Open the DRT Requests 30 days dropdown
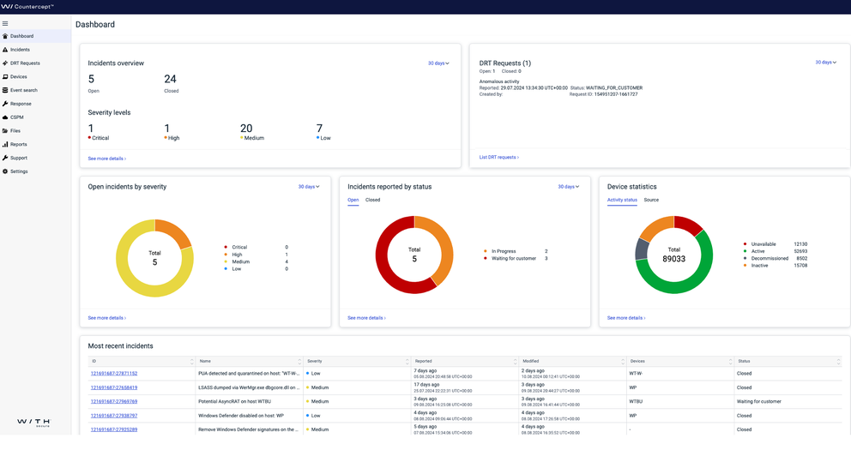The width and height of the screenshot is (851, 450). coord(825,63)
